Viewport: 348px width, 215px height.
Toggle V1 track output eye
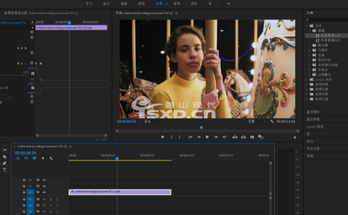[x=44, y=192]
